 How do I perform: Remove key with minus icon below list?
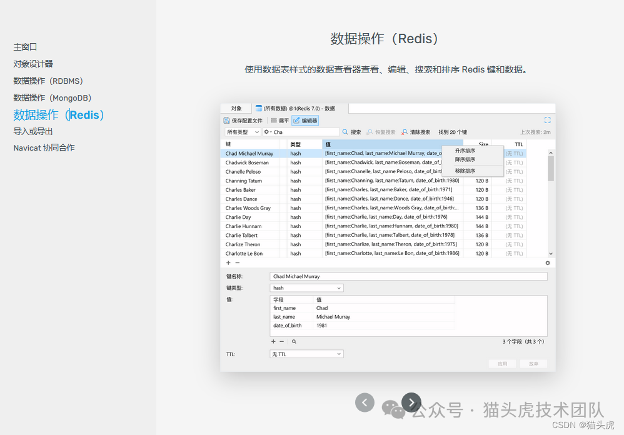(x=237, y=263)
